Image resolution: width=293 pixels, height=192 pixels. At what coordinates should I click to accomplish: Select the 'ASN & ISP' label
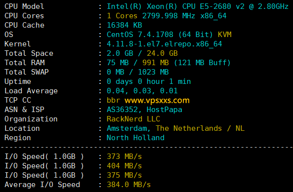pos(24,110)
